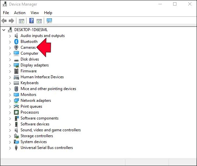Click the Show/Hide Console Tree icon
Screen dimensions: 197x166
(22, 21)
